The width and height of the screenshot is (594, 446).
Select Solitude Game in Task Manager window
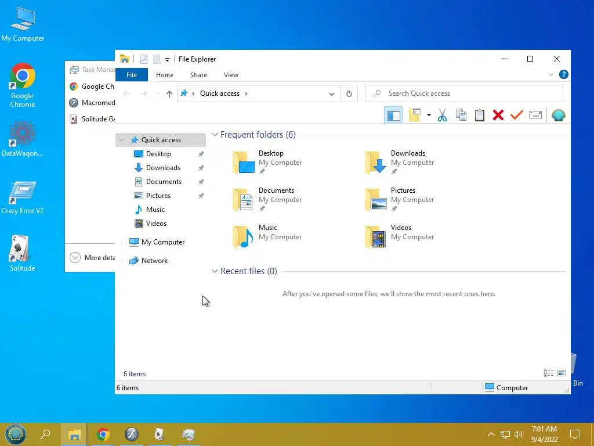[92, 119]
